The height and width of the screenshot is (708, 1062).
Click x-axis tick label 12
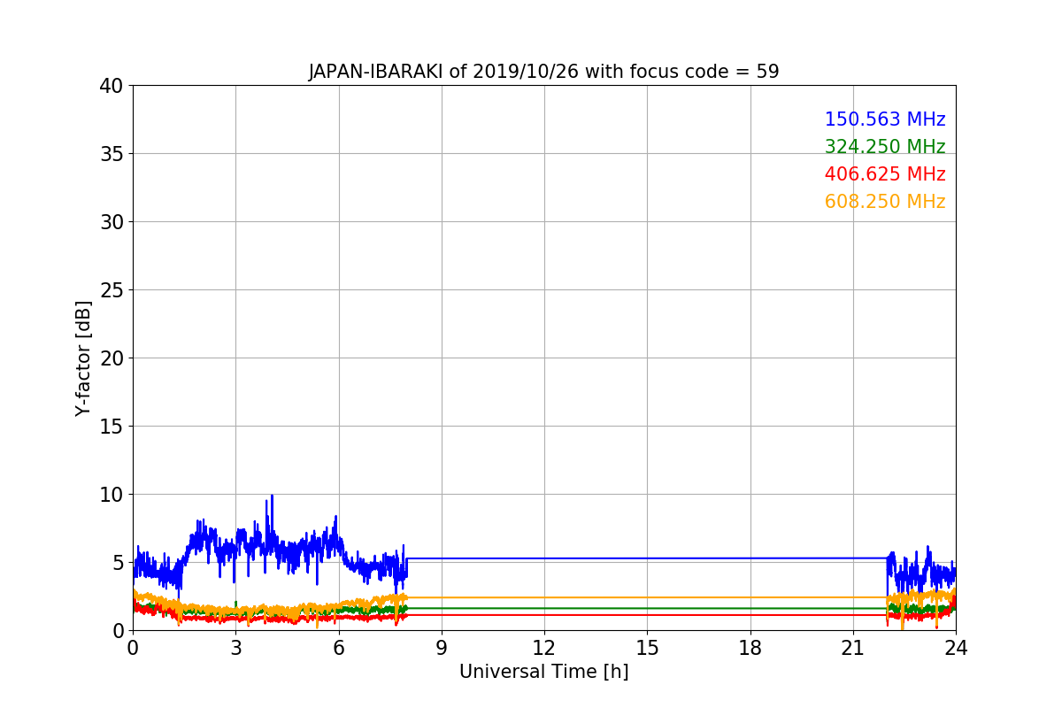coord(544,648)
